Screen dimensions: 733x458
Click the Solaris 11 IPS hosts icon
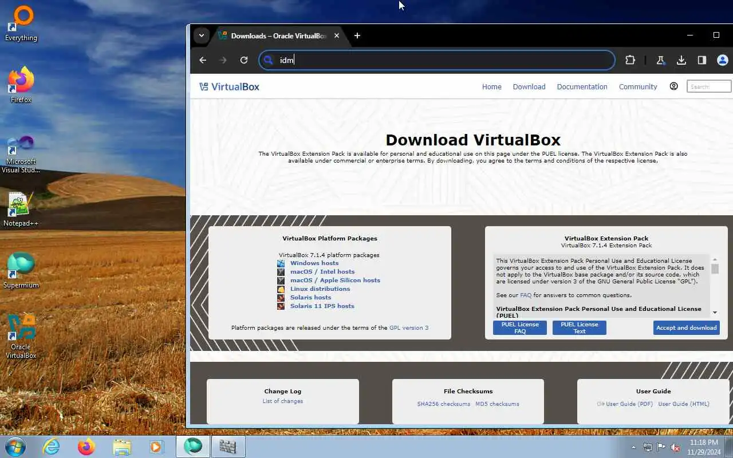click(281, 306)
